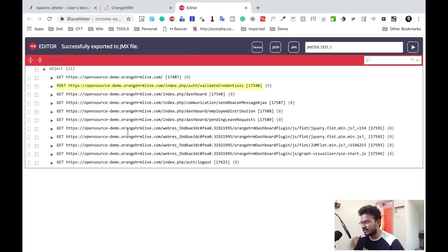
Task: Switch to the Apache JMeter User's Manual tab
Action: [63, 8]
